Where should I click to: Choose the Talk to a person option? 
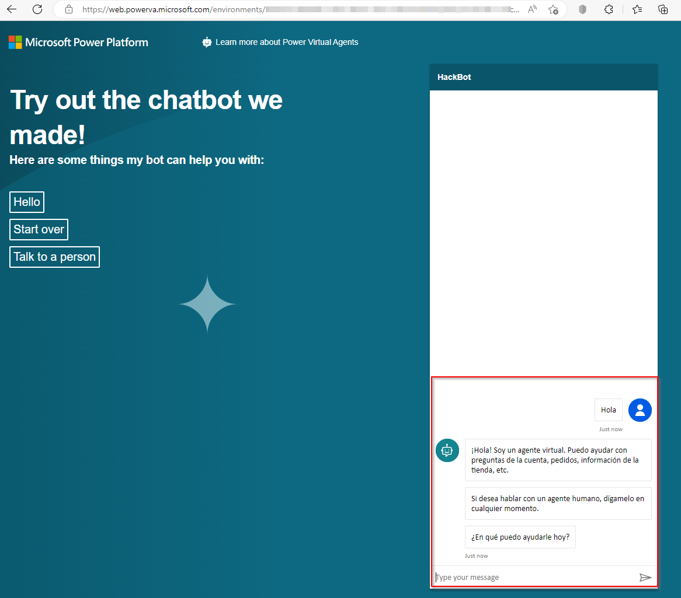tap(54, 257)
